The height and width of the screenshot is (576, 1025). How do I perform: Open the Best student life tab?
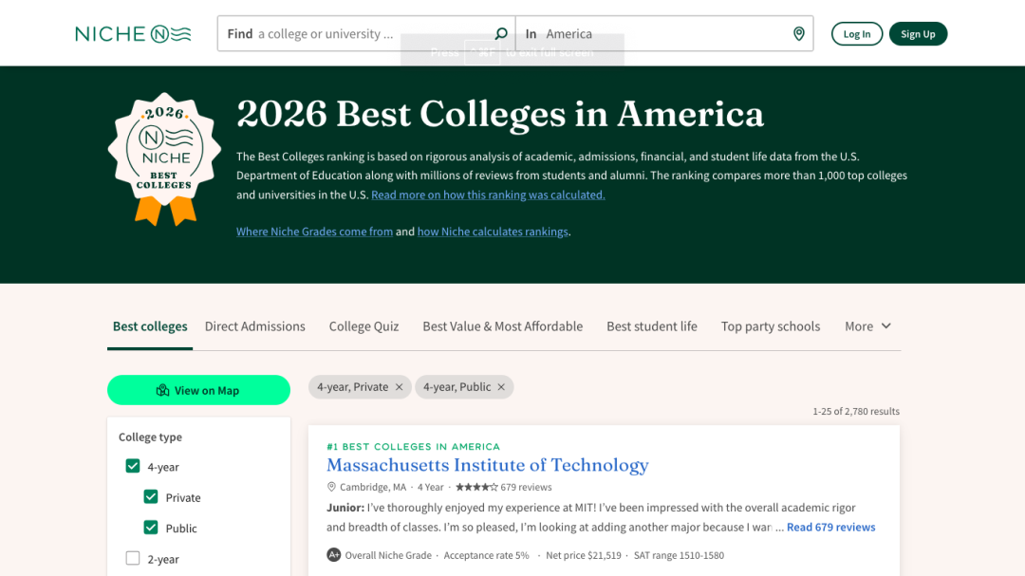(x=652, y=326)
